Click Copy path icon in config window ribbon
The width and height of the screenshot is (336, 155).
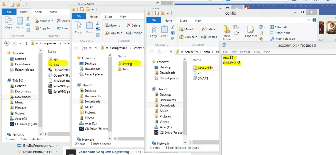coord(173,33)
